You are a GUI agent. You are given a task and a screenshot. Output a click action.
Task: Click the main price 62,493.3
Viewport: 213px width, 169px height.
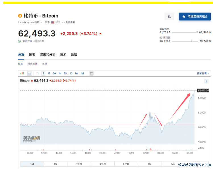(x=37, y=33)
